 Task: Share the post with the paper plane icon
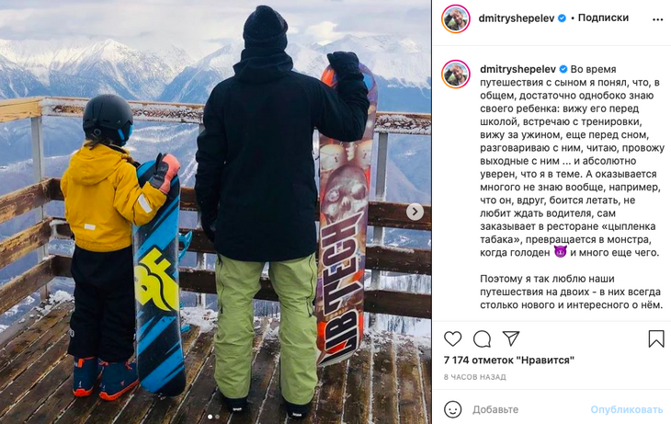pyautogui.click(x=511, y=338)
